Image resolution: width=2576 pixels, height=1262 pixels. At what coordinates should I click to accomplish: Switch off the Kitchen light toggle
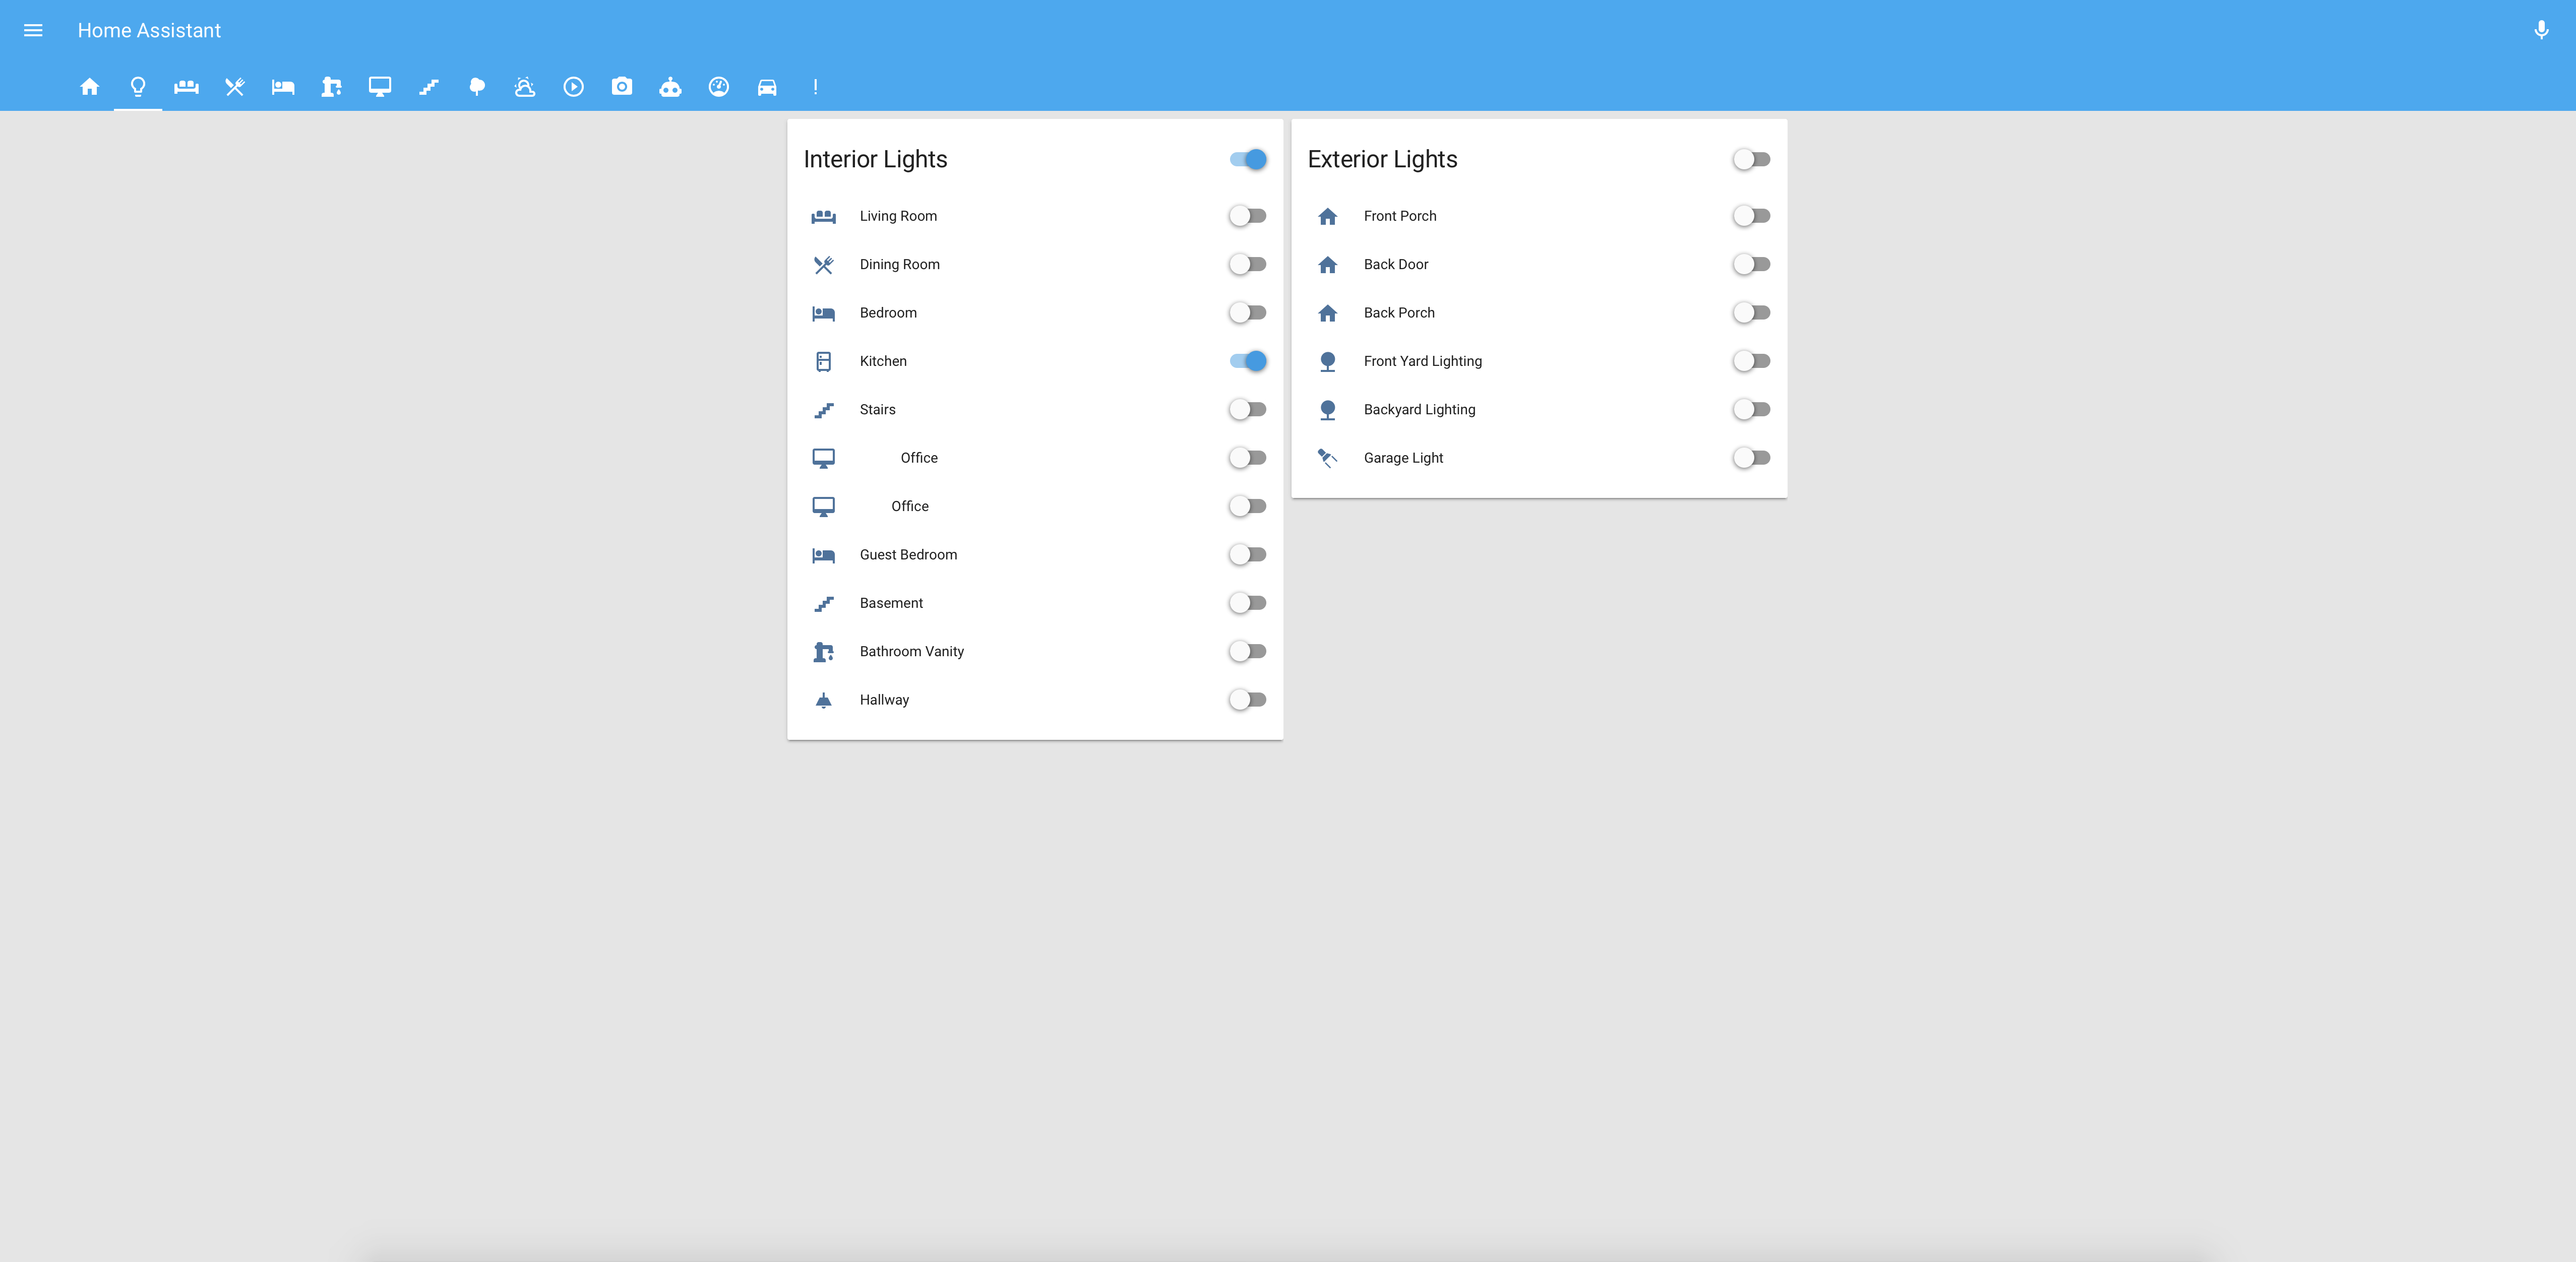click(x=1248, y=361)
